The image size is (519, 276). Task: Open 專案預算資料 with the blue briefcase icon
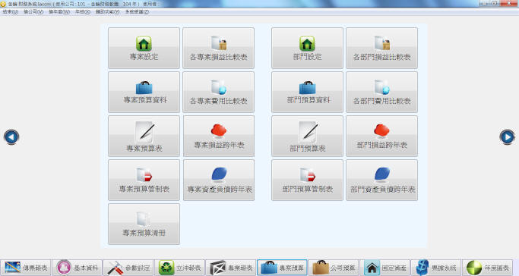click(x=144, y=92)
